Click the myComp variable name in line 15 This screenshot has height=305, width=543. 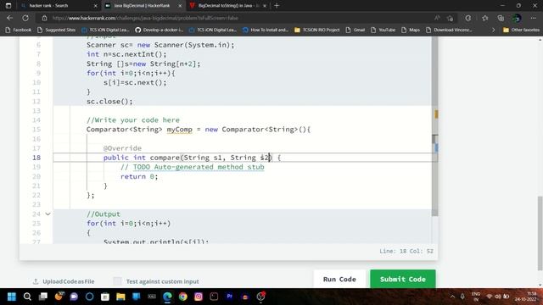pyautogui.click(x=179, y=130)
